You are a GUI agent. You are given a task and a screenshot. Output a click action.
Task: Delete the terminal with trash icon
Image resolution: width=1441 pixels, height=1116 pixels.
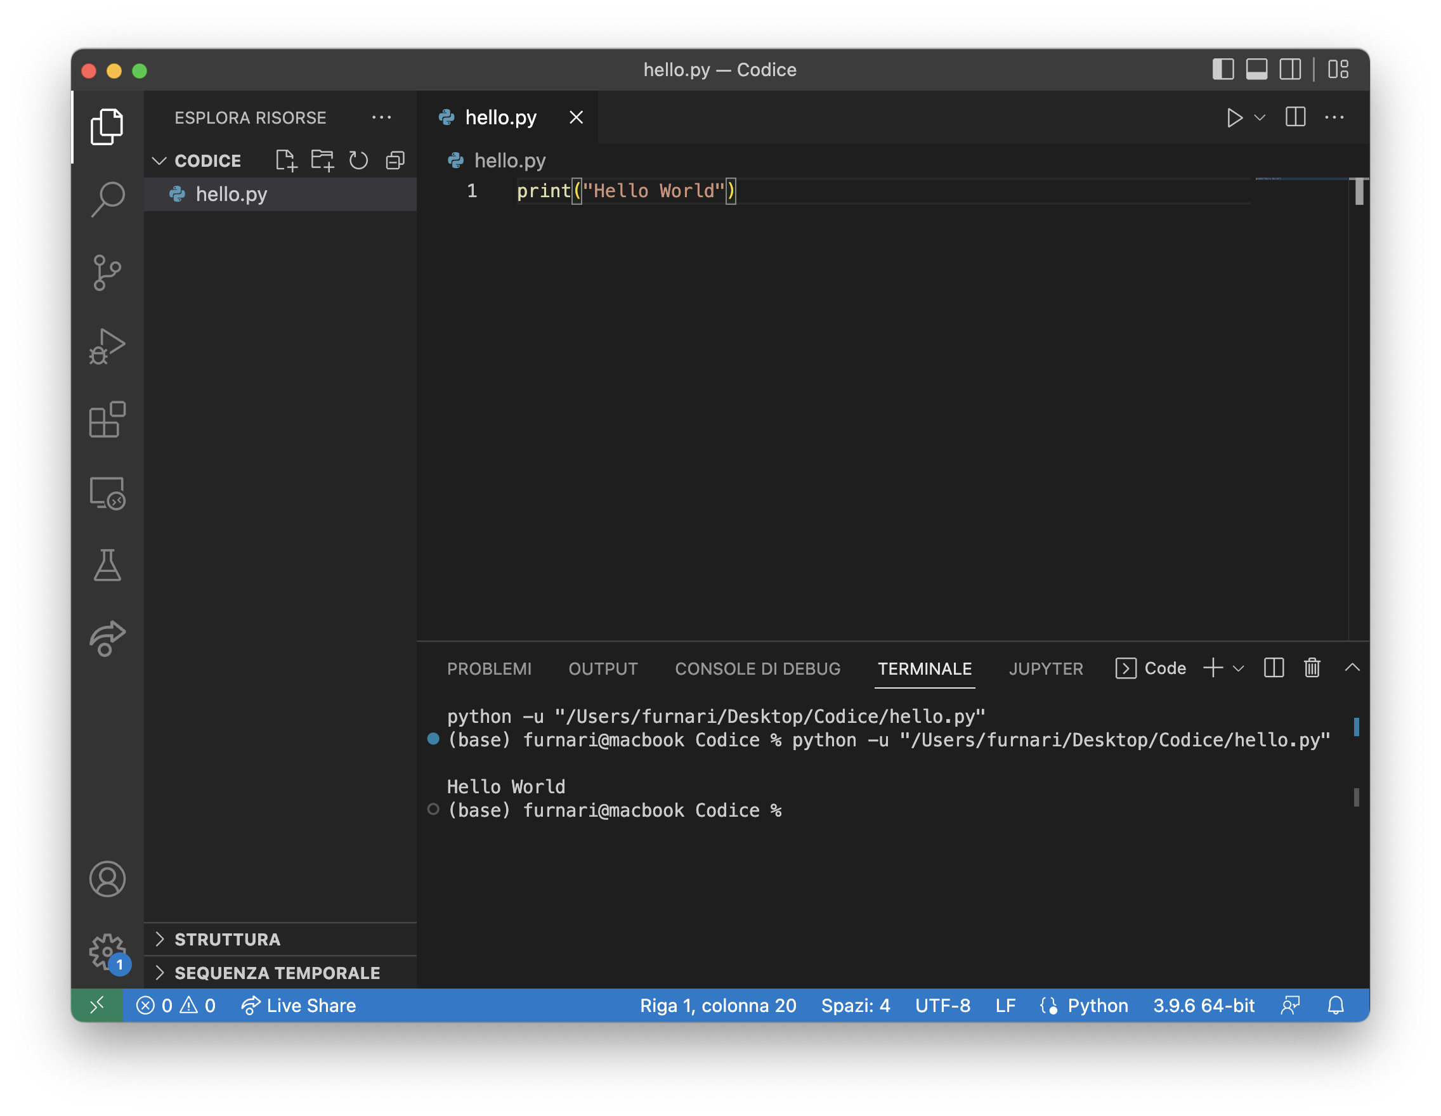pyautogui.click(x=1312, y=668)
